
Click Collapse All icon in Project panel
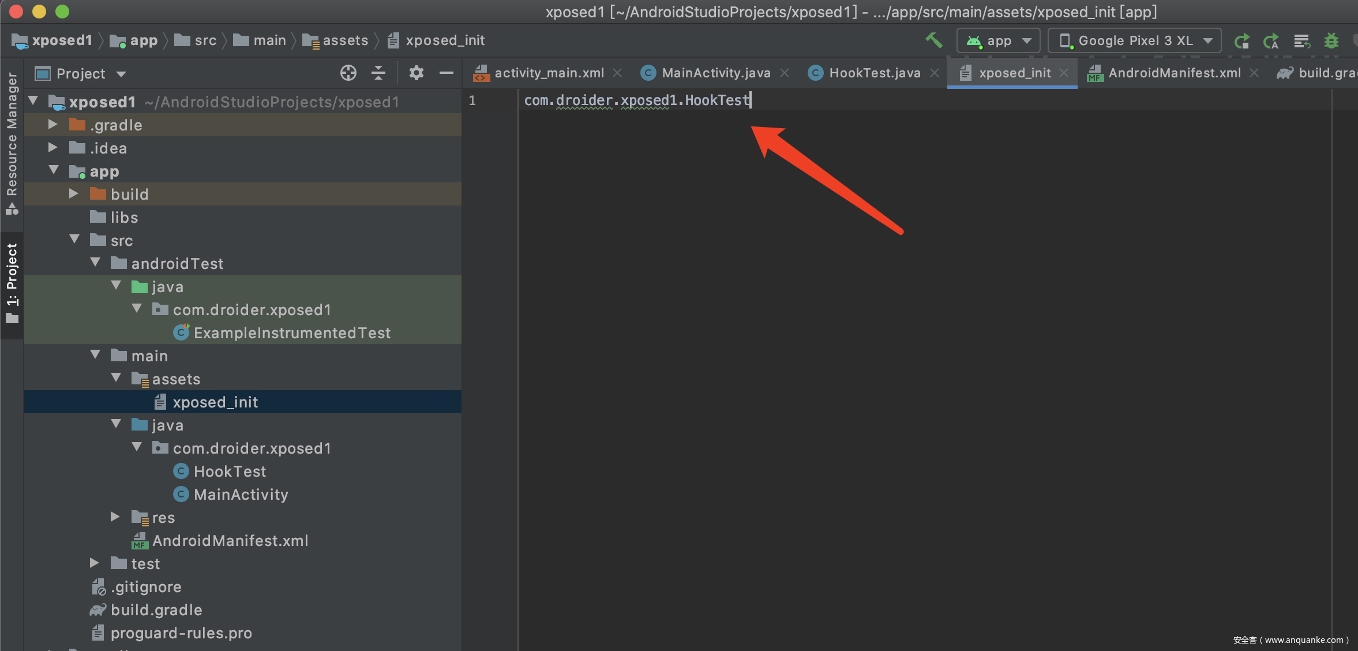378,73
